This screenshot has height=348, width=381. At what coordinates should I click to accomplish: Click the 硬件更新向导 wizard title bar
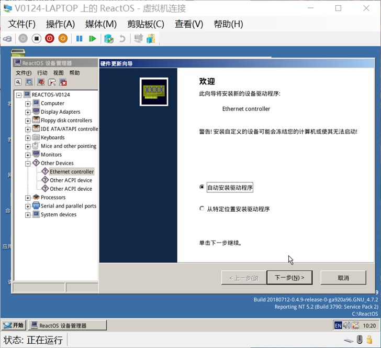pos(237,63)
